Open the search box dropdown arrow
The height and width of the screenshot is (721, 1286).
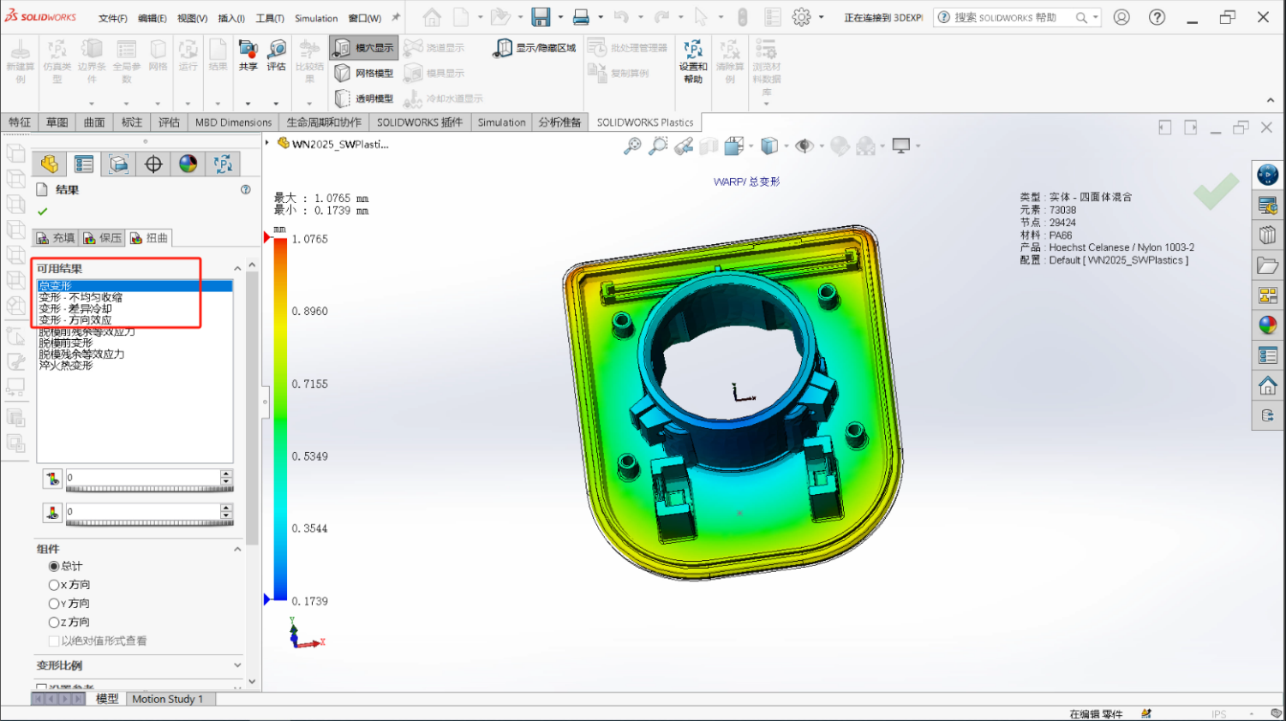click(1095, 17)
